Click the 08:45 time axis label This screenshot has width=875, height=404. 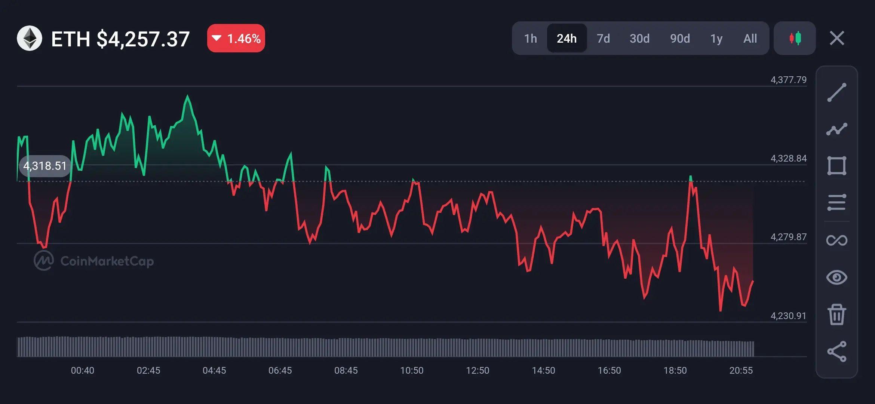tap(346, 370)
